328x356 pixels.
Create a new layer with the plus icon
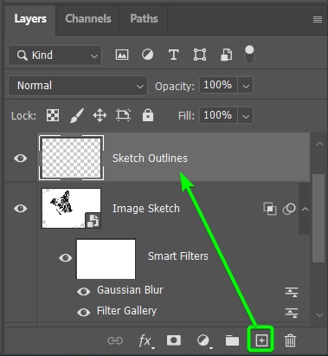(x=261, y=340)
